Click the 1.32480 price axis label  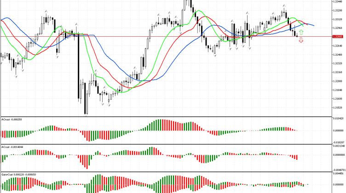[x=338, y=54]
